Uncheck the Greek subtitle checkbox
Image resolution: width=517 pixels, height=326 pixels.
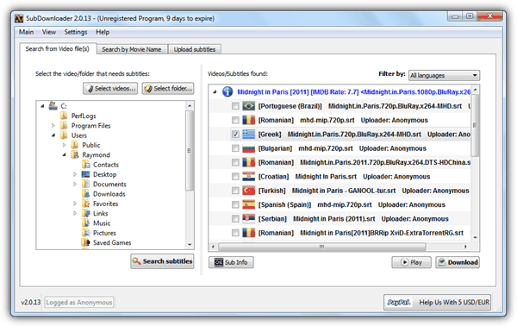235,135
